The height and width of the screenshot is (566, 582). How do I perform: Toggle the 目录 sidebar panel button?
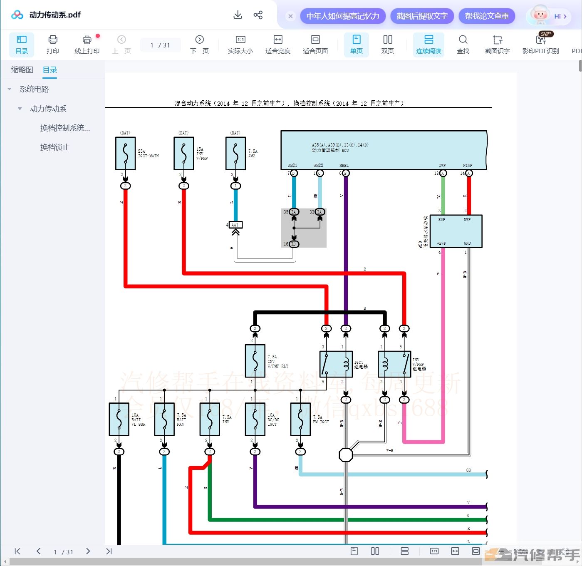coord(22,45)
